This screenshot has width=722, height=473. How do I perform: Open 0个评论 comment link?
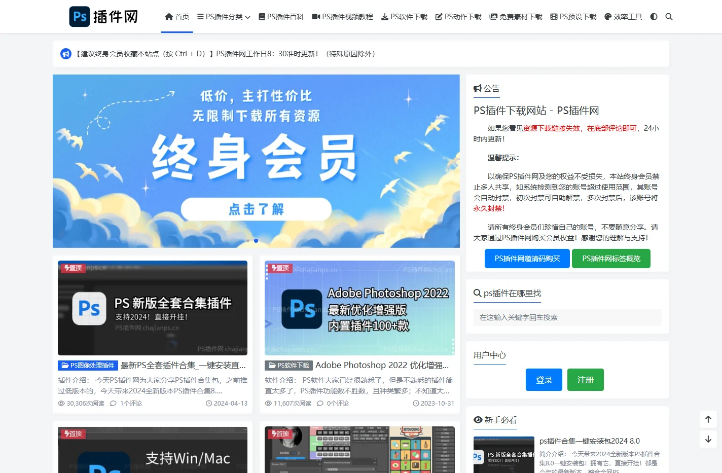(333, 404)
